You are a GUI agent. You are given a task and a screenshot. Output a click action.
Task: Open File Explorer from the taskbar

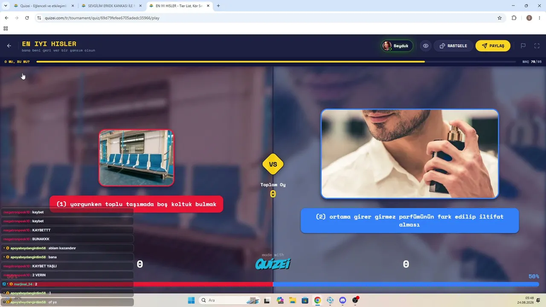coord(293,300)
